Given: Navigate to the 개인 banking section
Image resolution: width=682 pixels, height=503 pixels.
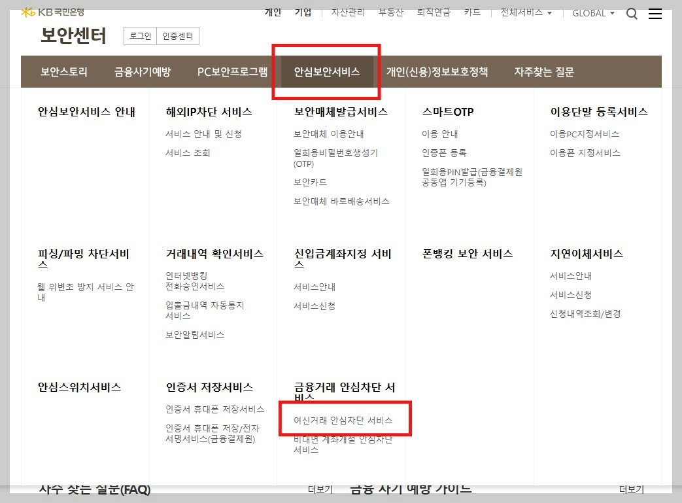Looking at the screenshot, I should [273, 12].
